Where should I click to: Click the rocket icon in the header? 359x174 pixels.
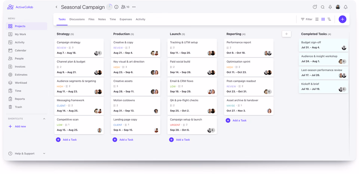pyautogui.click(x=330, y=7)
